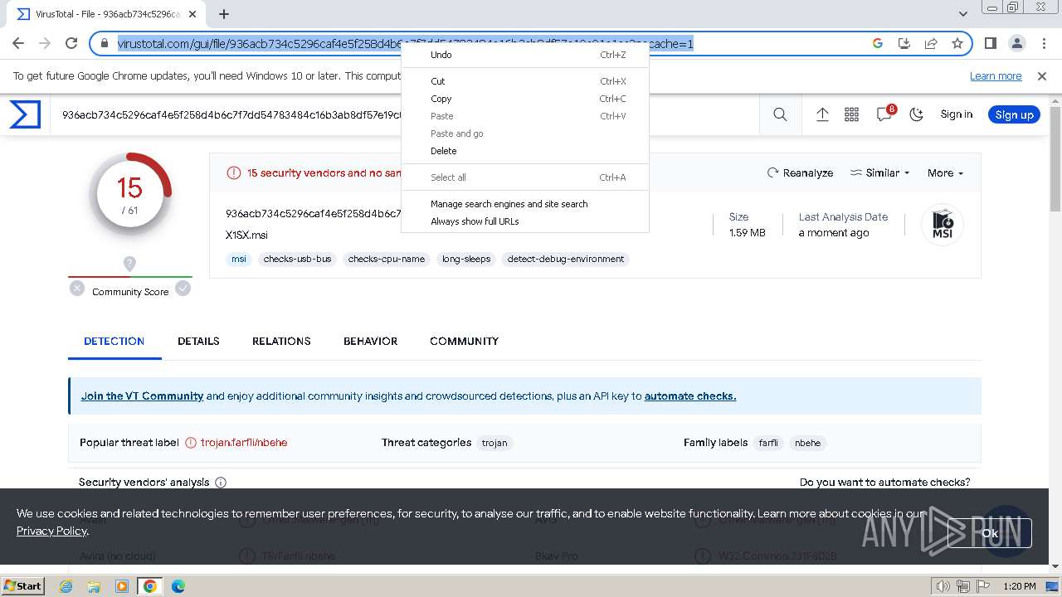Click the share page icon

931,43
